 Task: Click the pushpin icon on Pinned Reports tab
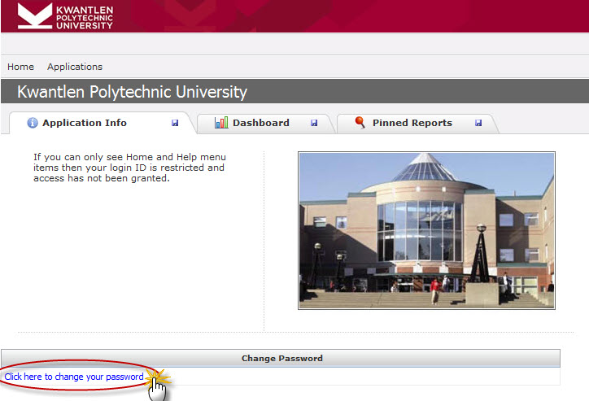pos(360,123)
